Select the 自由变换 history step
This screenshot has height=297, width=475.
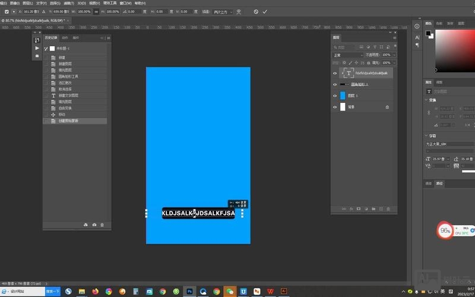tap(65, 108)
